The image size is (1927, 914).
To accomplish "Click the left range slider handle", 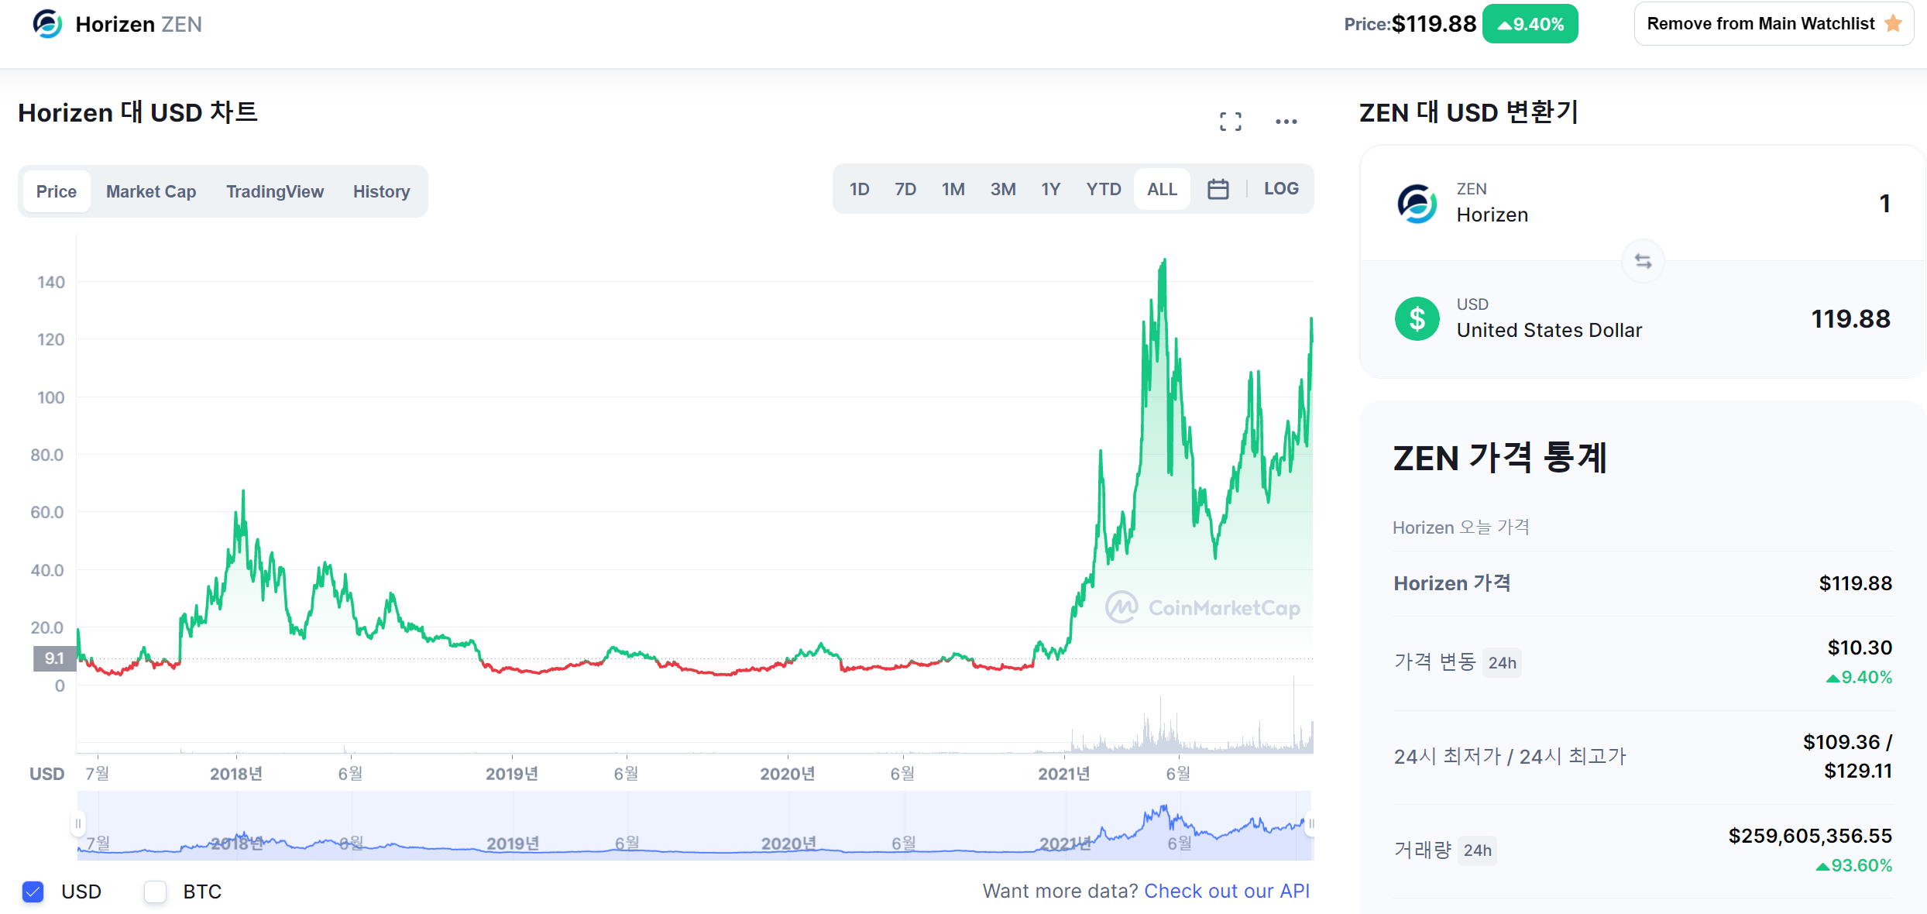I will tap(78, 823).
